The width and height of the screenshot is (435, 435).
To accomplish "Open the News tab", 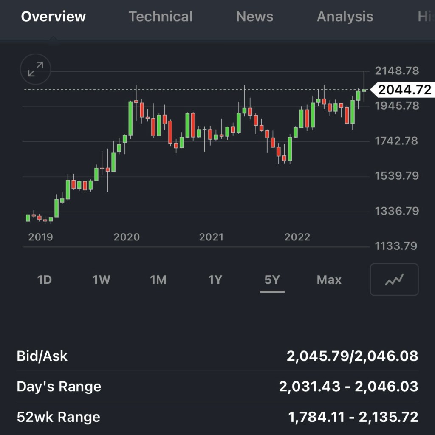I will click(254, 17).
